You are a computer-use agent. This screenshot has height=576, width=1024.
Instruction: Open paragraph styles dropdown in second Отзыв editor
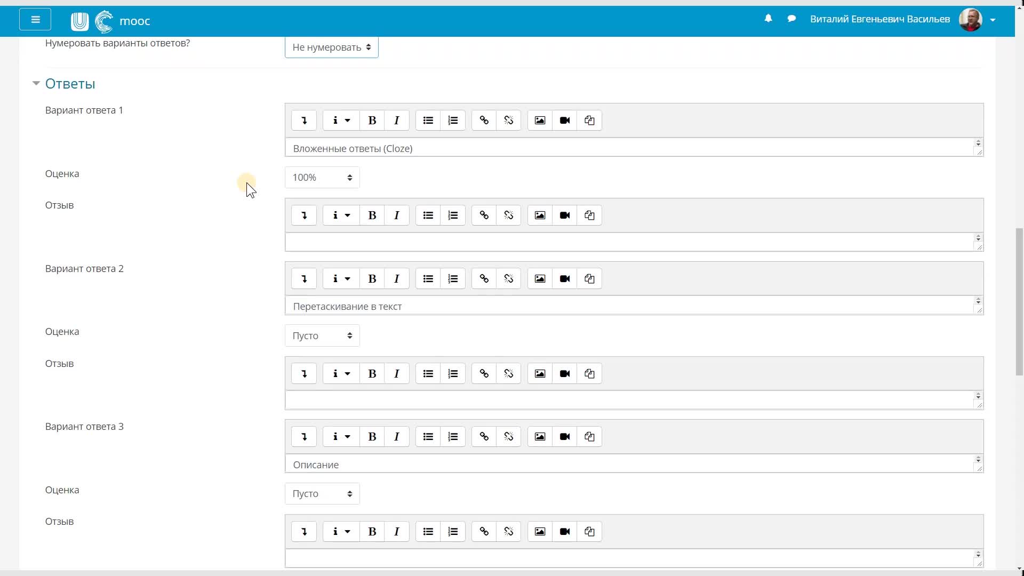point(341,374)
